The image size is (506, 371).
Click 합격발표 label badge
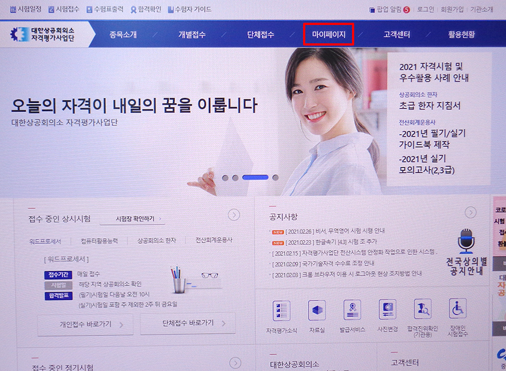pos(58,295)
